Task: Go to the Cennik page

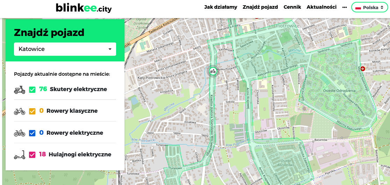Action: pyautogui.click(x=292, y=7)
